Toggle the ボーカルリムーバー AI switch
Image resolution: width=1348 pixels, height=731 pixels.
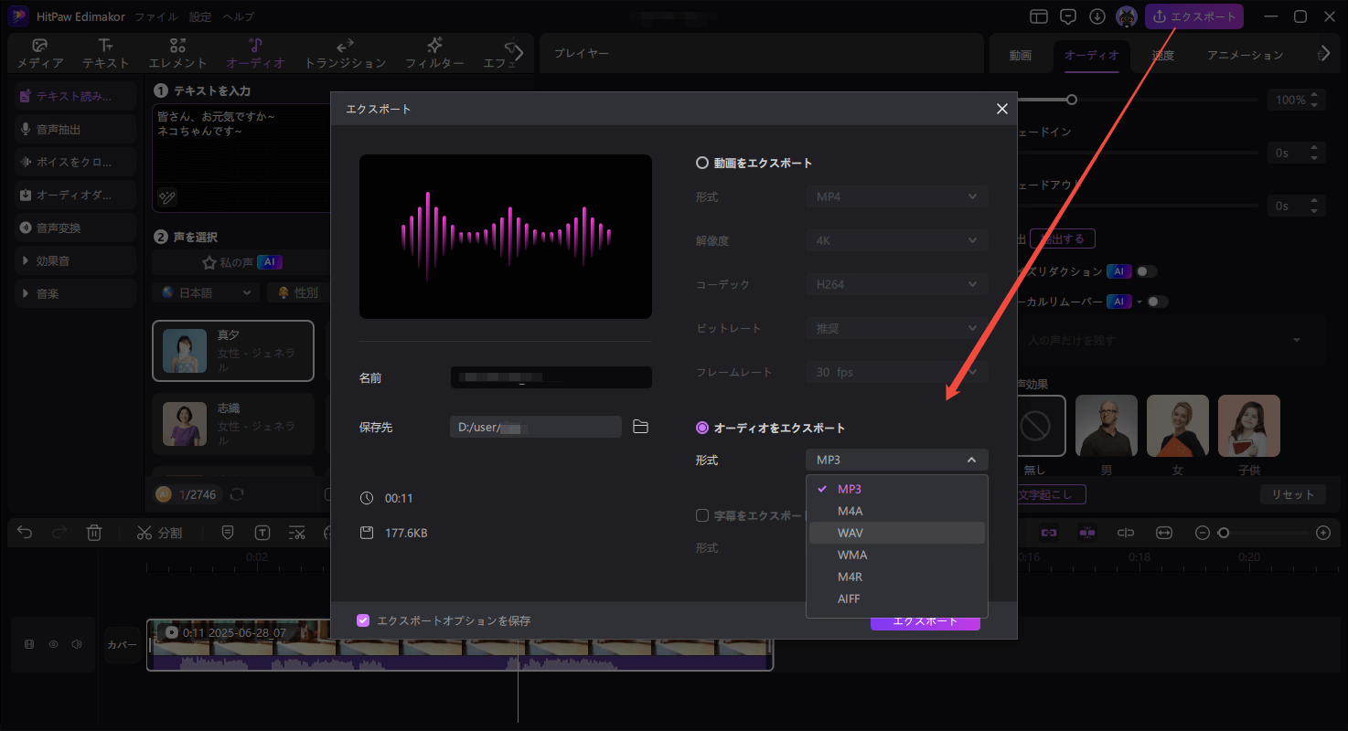[1158, 302]
